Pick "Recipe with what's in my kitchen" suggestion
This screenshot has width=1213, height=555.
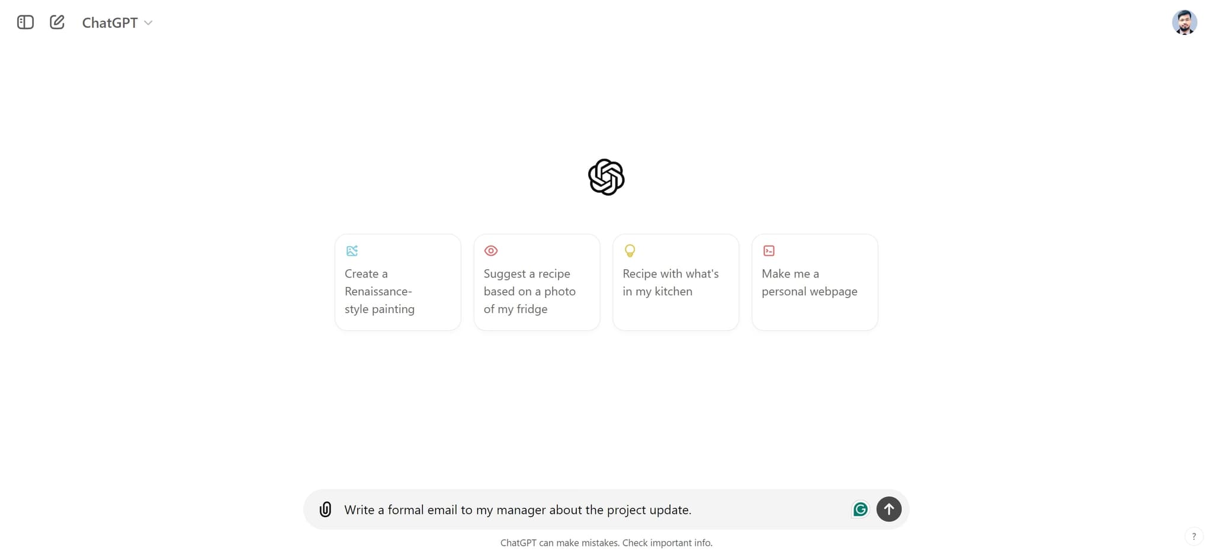pos(676,283)
